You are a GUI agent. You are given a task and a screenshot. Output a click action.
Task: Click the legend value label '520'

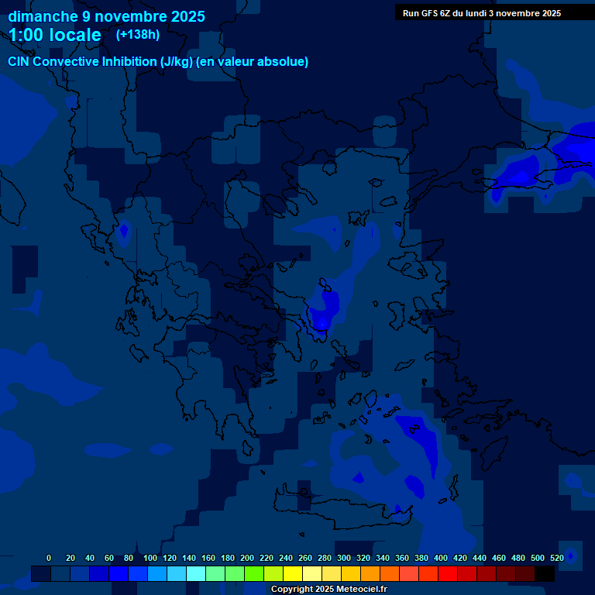[557, 558]
